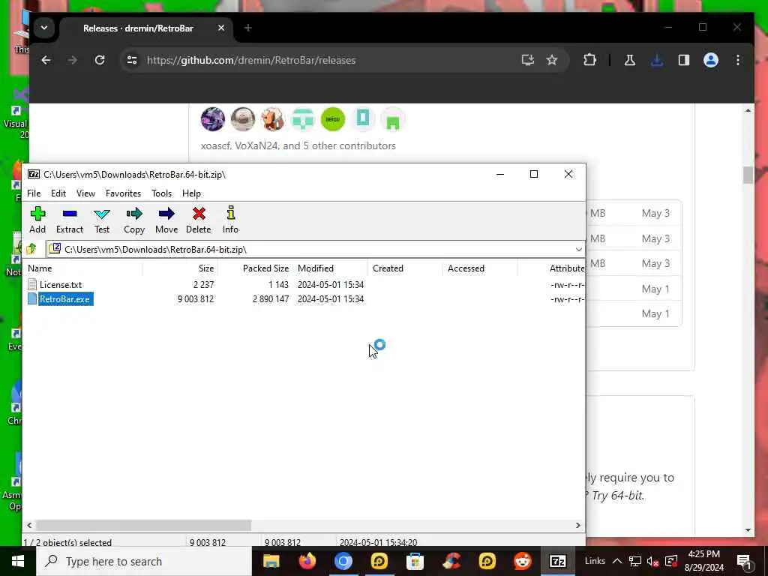The height and width of the screenshot is (576, 768).
Task: Open Chrome extensions puzzle icon
Action: (589, 60)
